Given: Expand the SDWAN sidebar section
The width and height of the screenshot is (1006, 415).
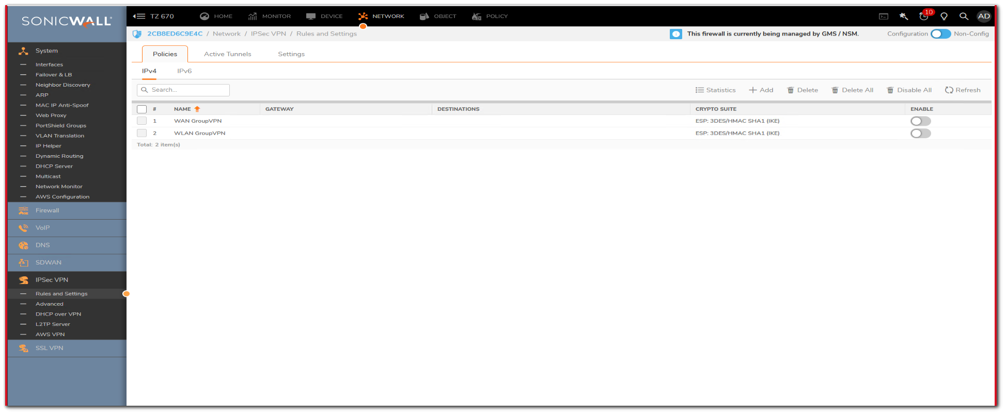Looking at the screenshot, I should point(49,263).
